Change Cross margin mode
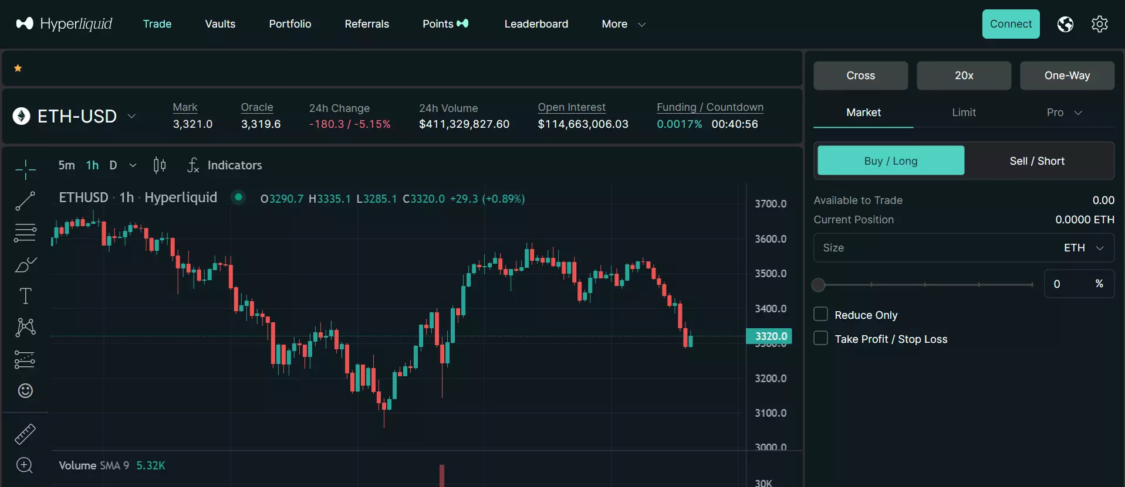This screenshot has width=1125, height=487. point(860,76)
